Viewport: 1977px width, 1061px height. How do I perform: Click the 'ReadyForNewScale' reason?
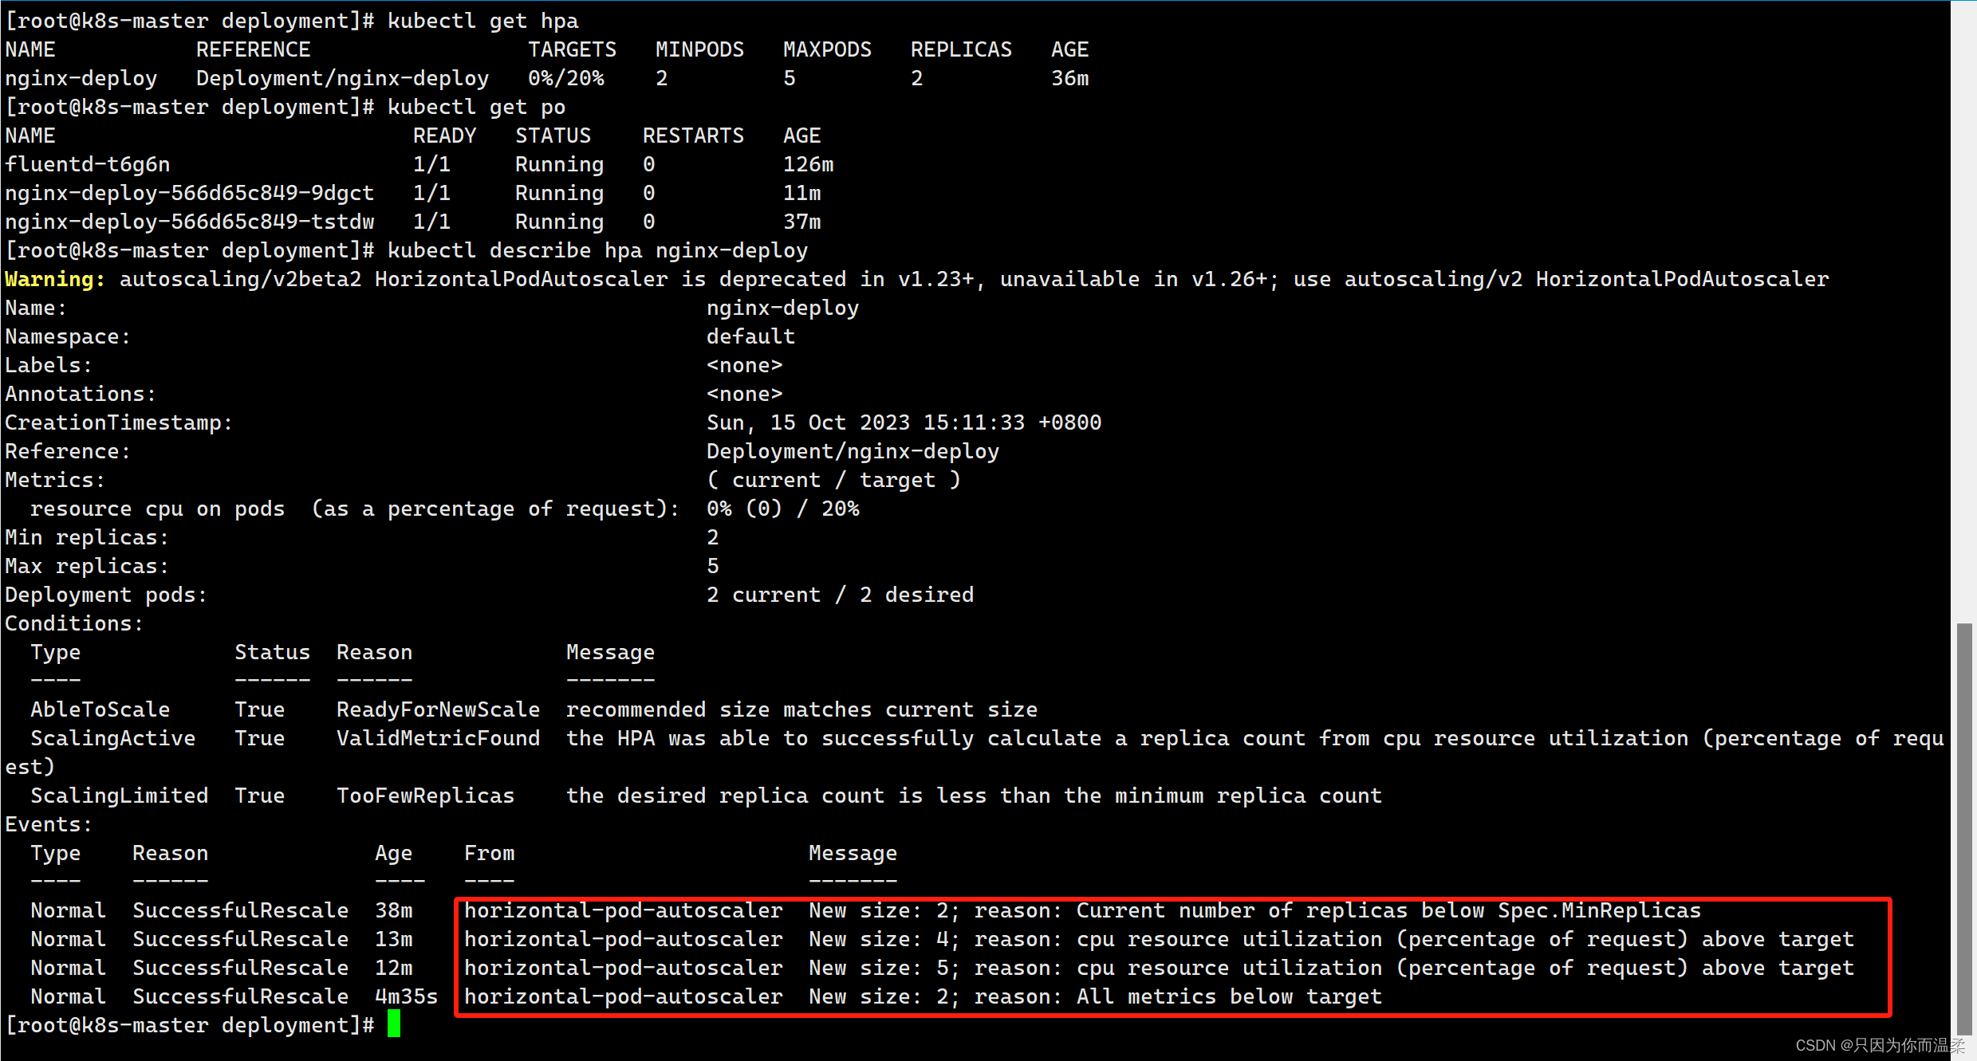click(439, 709)
